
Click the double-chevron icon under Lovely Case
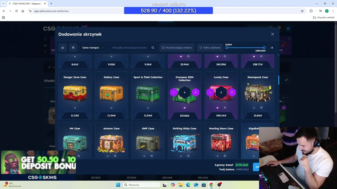225,108
